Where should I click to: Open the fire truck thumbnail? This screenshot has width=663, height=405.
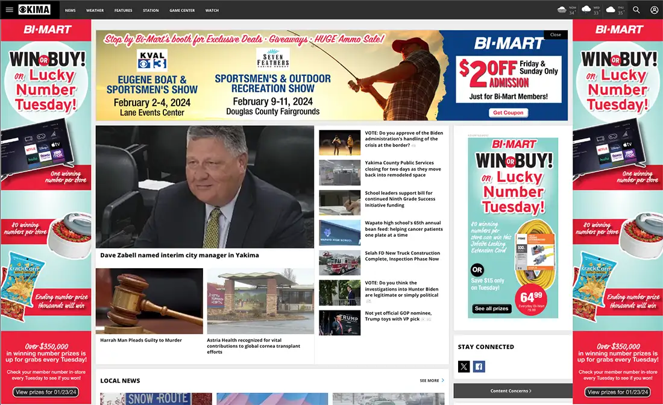click(x=339, y=263)
